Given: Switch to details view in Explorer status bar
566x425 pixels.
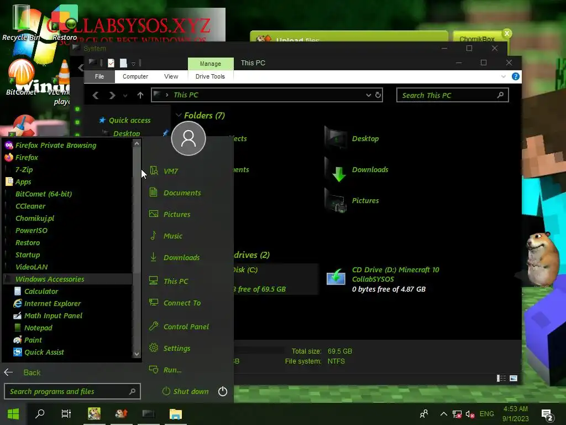Looking at the screenshot, I should pos(501,379).
